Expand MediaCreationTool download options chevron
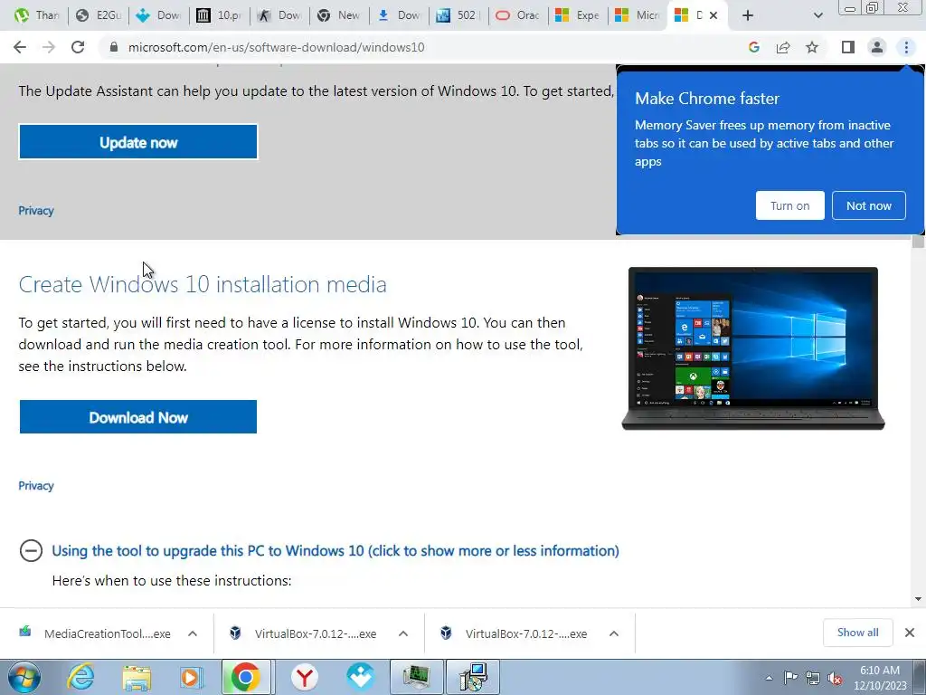The width and height of the screenshot is (926, 695). pyautogui.click(x=193, y=633)
